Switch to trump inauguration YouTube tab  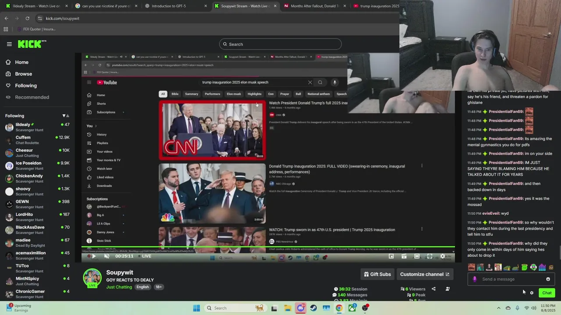click(x=376, y=6)
